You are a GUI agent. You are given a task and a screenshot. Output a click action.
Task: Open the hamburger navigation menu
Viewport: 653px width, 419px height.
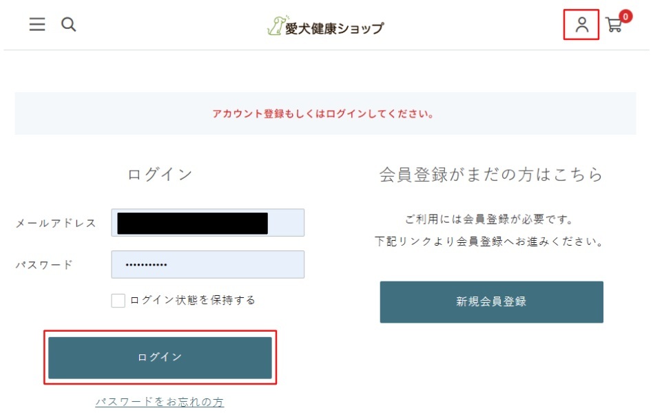(x=37, y=25)
